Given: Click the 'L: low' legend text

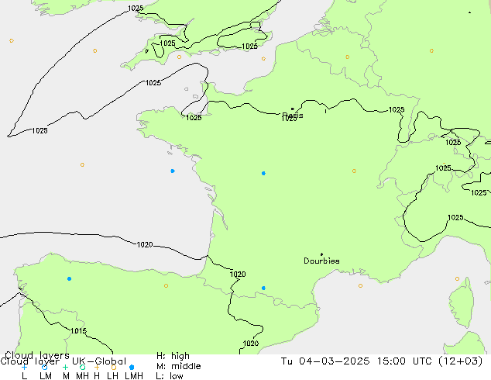Looking at the screenshot, I should (x=170, y=376).
